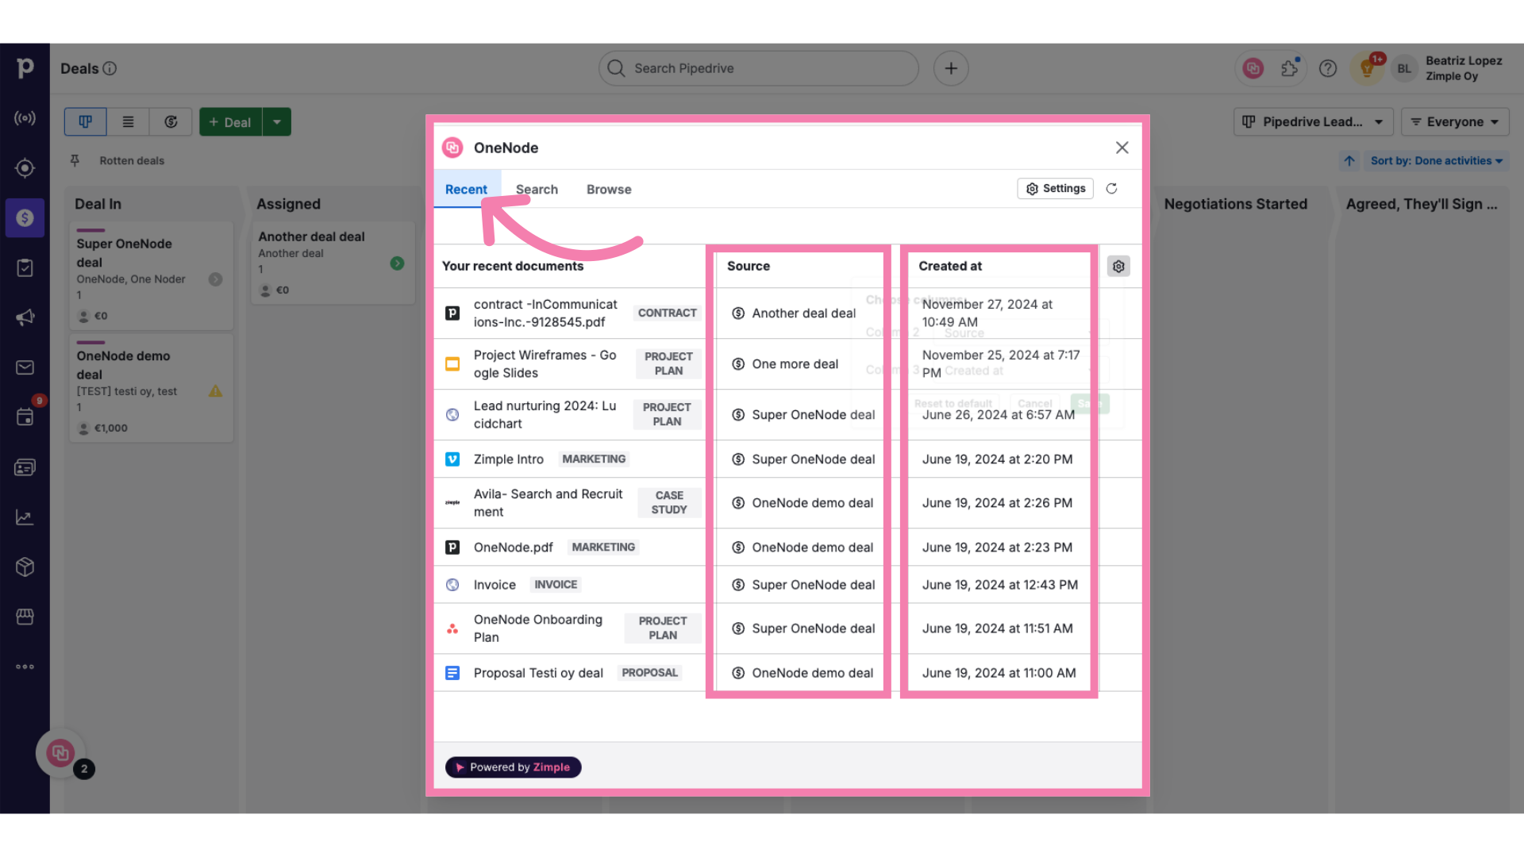Open Beatriz Lopez account menu

click(1448, 68)
